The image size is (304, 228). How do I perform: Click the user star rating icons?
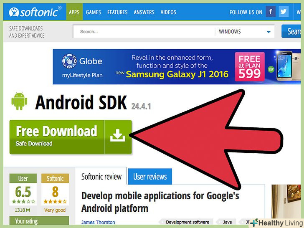(x=23, y=201)
